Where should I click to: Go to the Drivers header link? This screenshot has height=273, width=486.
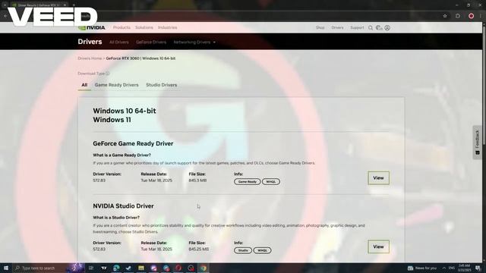pyautogui.click(x=337, y=27)
